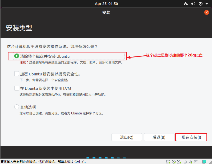Click the teal message log note icon
The width and height of the screenshot is (212, 164).
point(204,162)
